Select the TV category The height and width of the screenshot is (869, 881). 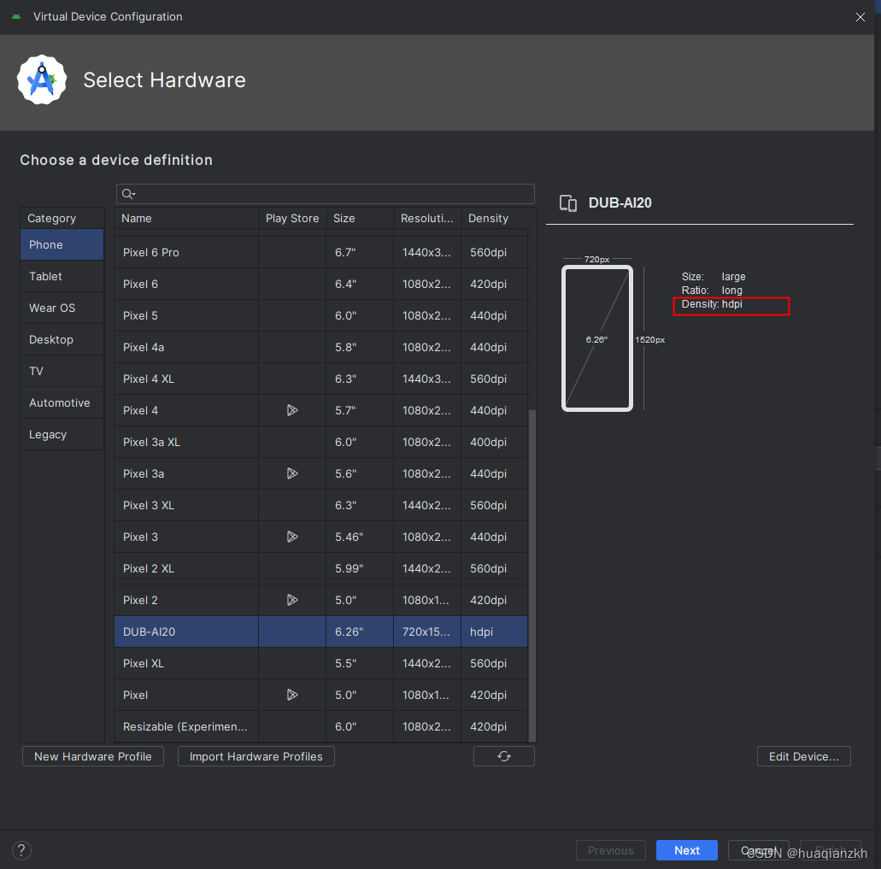(x=62, y=372)
